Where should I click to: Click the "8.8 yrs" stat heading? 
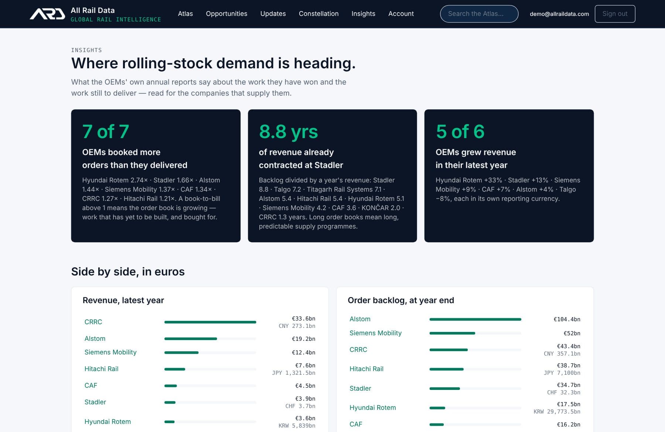(x=289, y=131)
